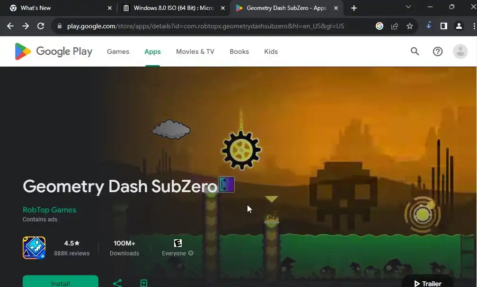Add app to wishlist bookmark icon
The image size is (477, 287).
(144, 283)
